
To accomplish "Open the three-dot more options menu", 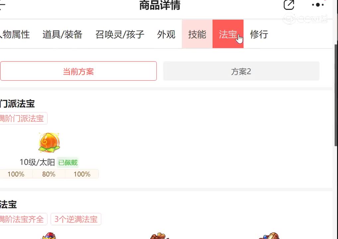I will tap(318, 5).
